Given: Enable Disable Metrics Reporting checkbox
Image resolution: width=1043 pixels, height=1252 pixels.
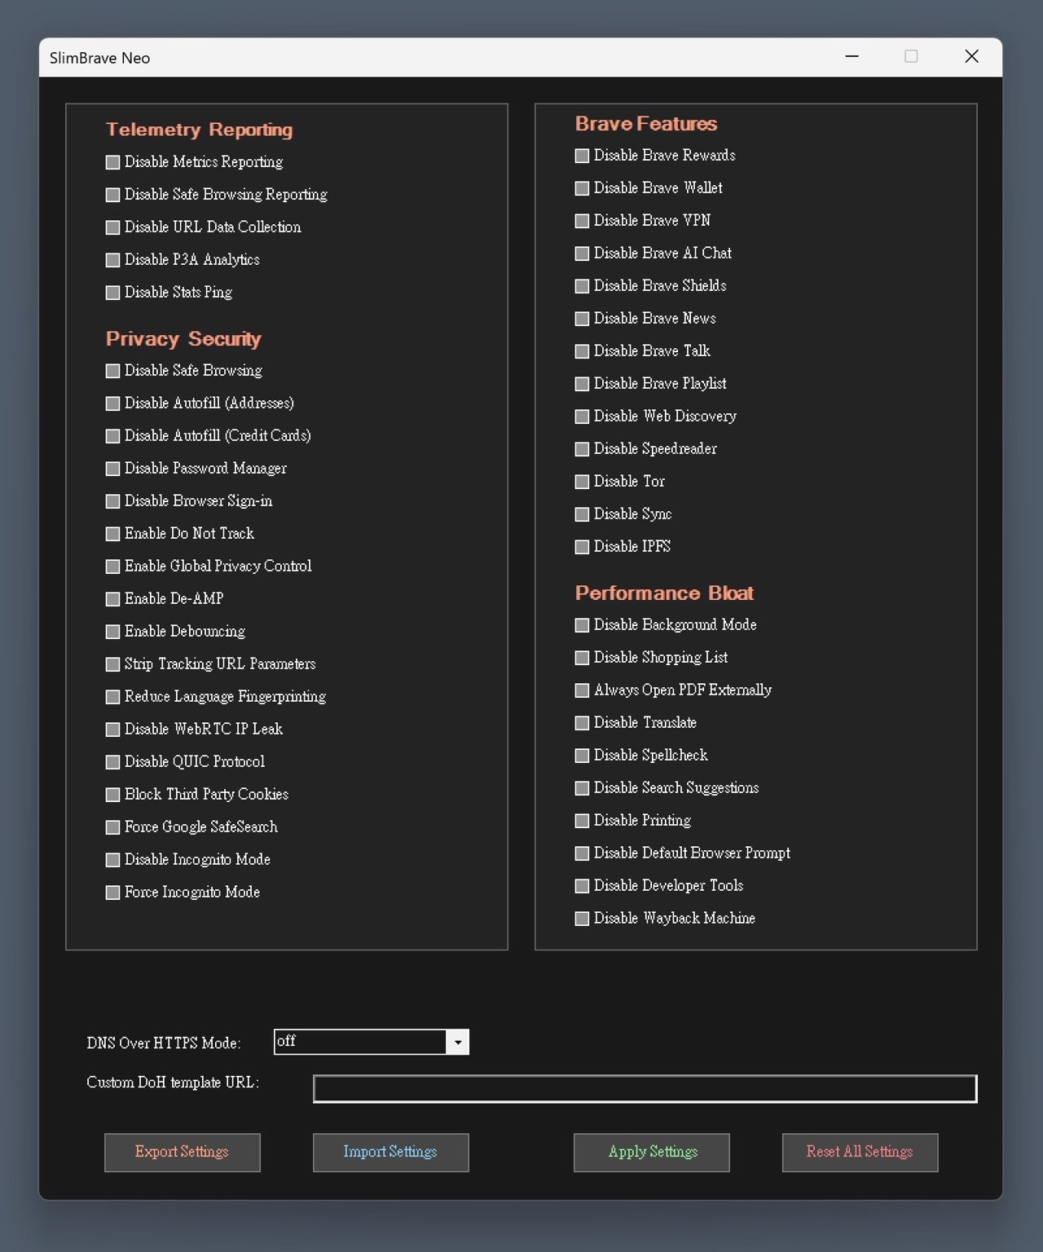Looking at the screenshot, I should point(113,162).
